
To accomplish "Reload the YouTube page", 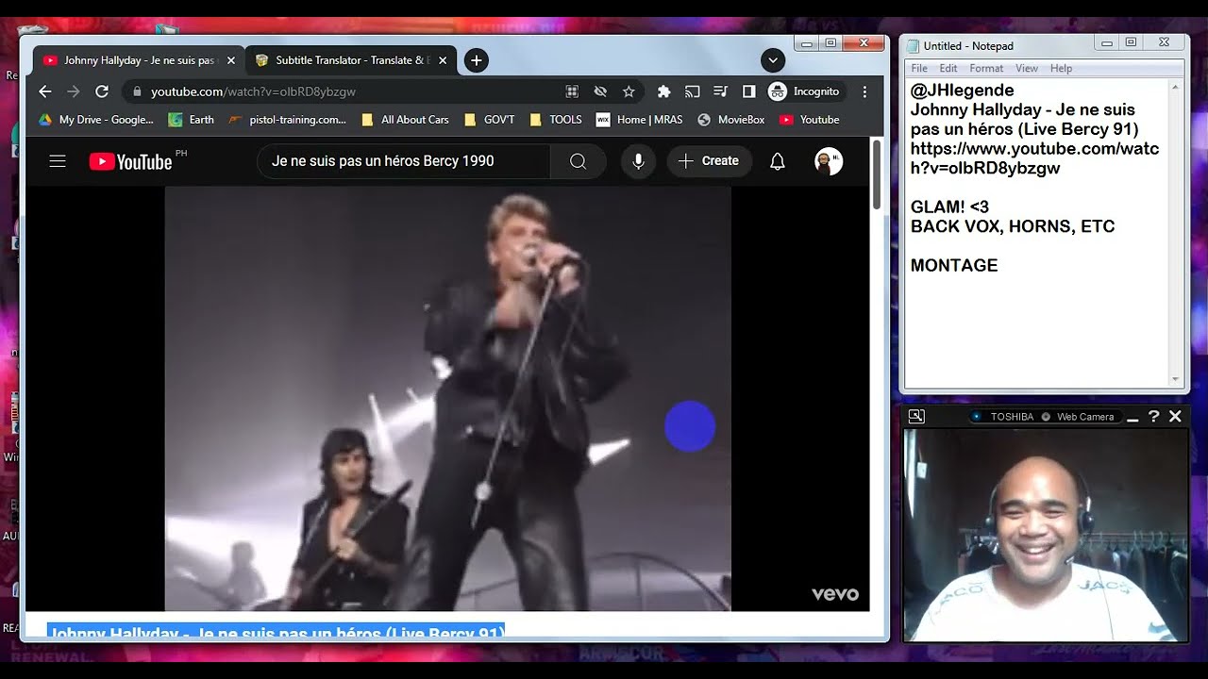I will pyautogui.click(x=102, y=91).
